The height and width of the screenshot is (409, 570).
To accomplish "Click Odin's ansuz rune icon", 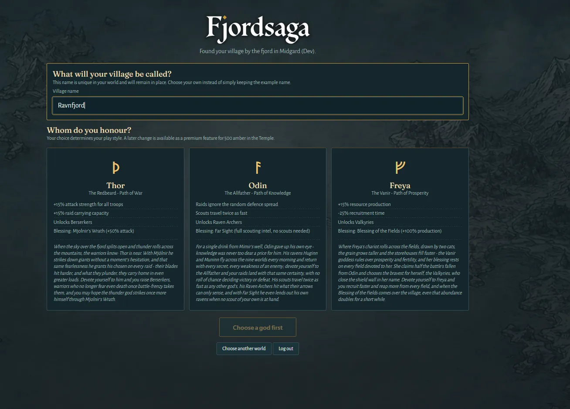I will click(x=258, y=167).
